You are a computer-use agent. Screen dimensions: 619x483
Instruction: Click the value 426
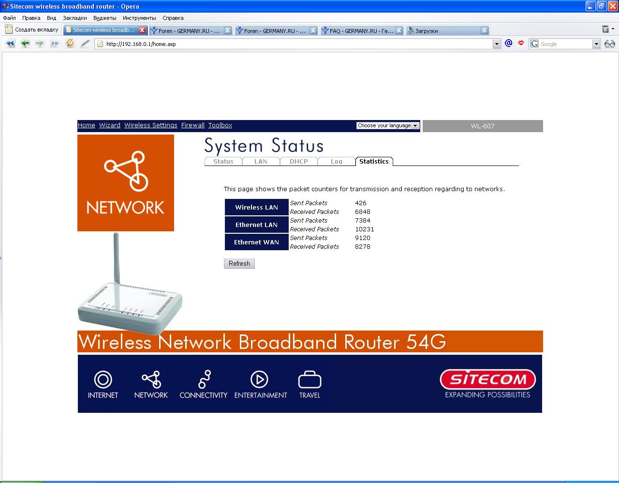(x=361, y=203)
